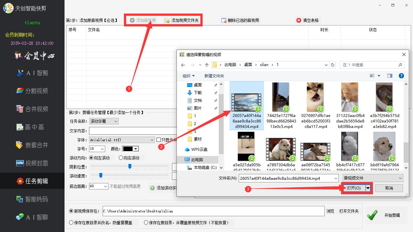Image resolution: width=413 pixels, height=232 pixels.
Task: Select video 74425e1727f6a98becd662684313e0c5.mp4
Action: [x=281, y=106]
